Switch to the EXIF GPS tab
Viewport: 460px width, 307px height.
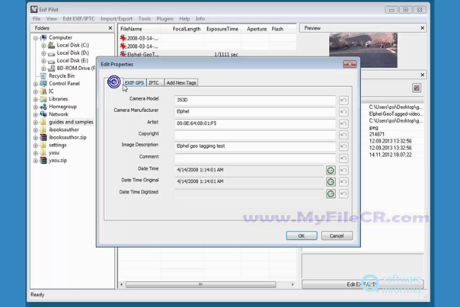tap(134, 83)
